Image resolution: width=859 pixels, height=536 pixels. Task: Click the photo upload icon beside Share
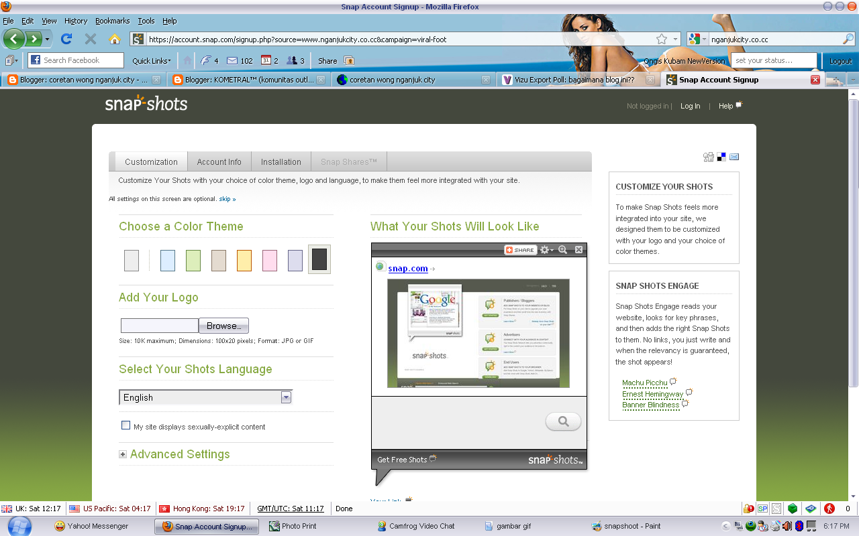[x=348, y=60]
